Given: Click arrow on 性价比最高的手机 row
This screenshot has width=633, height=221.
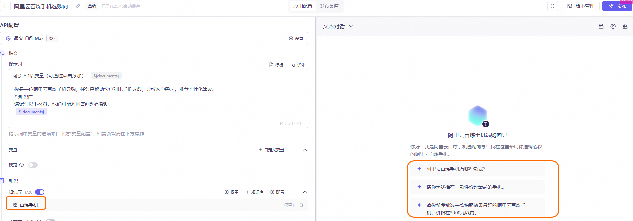Looking at the screenshot, I should [537, 187].
